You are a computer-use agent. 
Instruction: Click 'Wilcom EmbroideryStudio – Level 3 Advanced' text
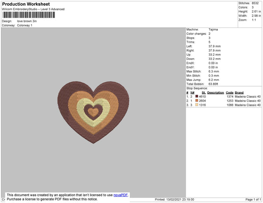[33, 9]
